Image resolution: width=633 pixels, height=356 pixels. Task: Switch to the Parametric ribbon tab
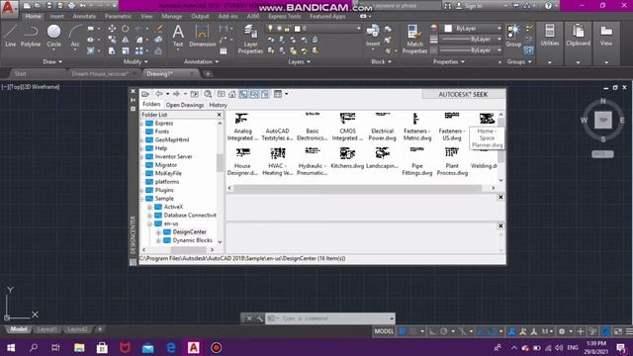118,17
